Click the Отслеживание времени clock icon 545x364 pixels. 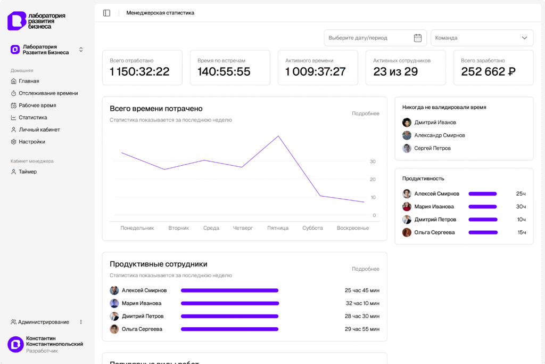click(14, 93)
